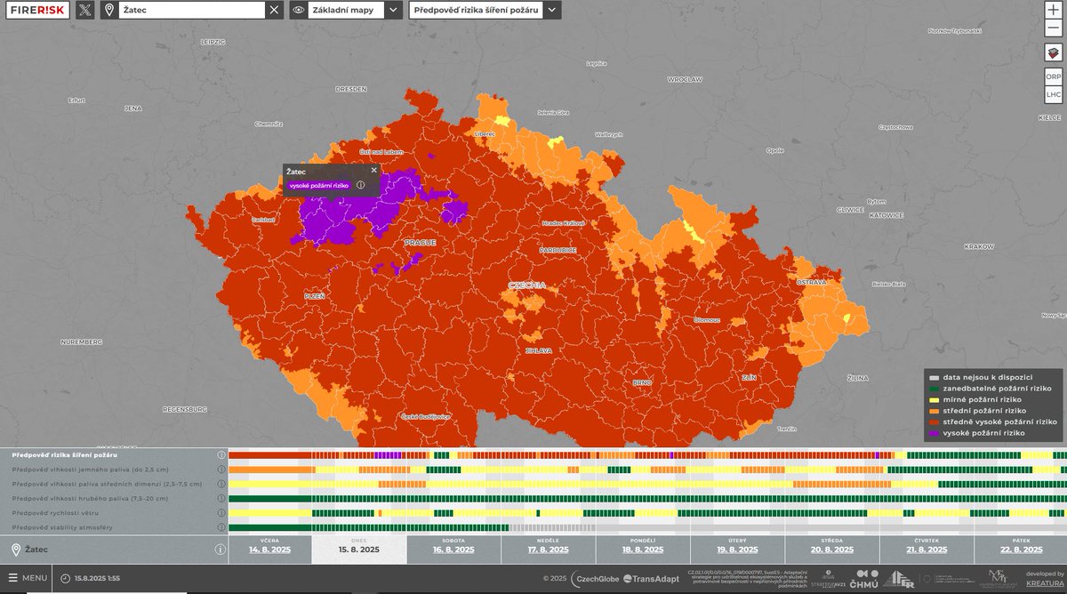The width and height of the screenshot is (1067, 594).
Task: Open the IFER logo link
Action: pyautogui.click(x=897, y=579)
